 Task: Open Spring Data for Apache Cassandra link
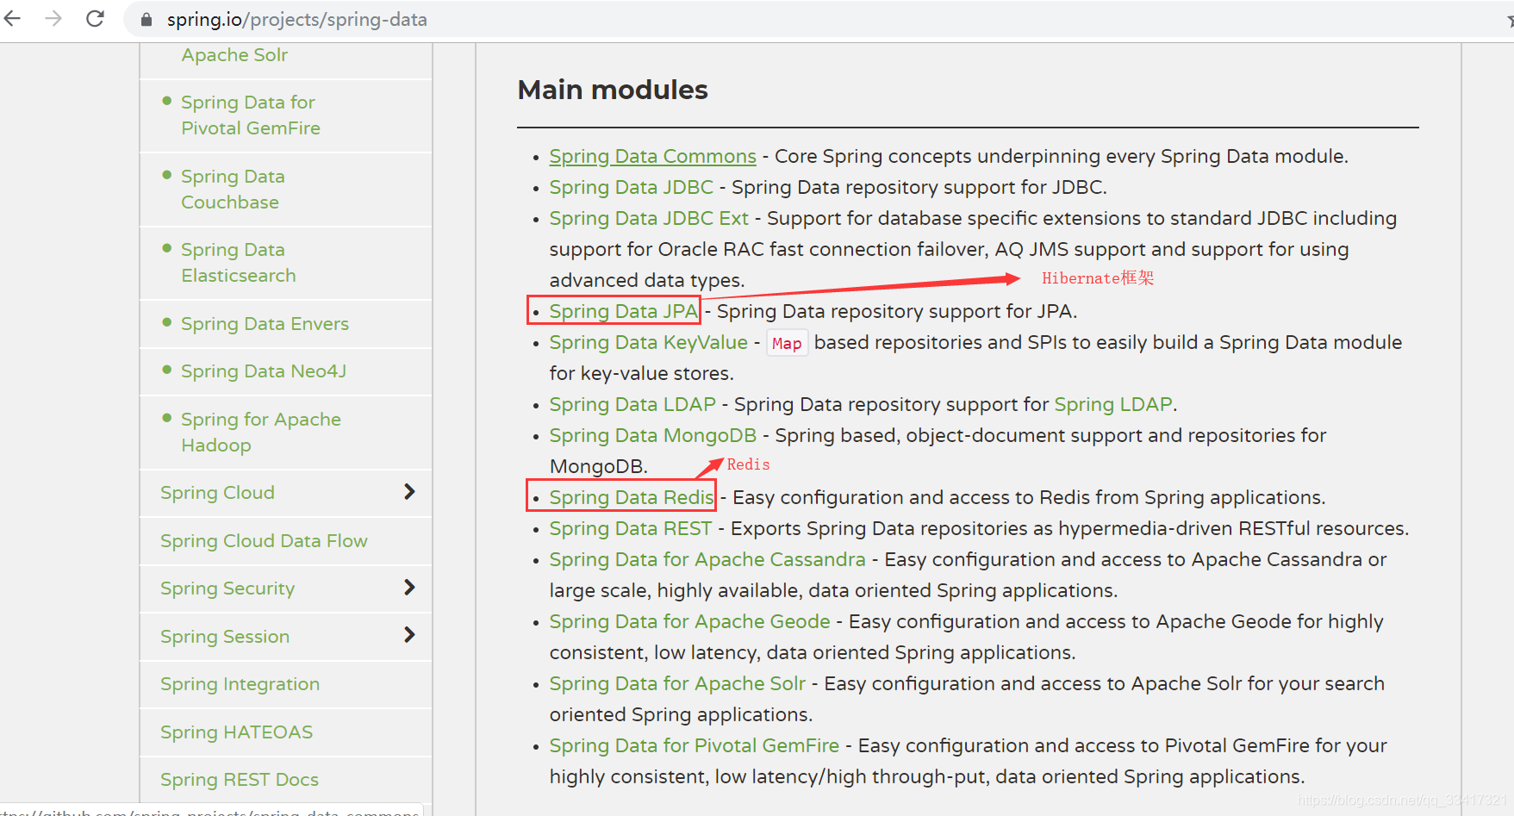[x=707, y=560]
